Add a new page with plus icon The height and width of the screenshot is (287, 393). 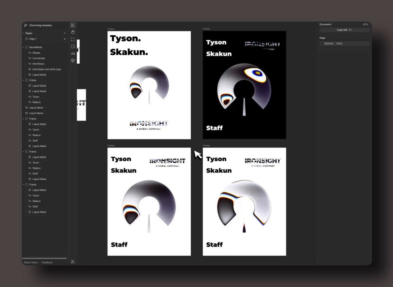point(65,33)
